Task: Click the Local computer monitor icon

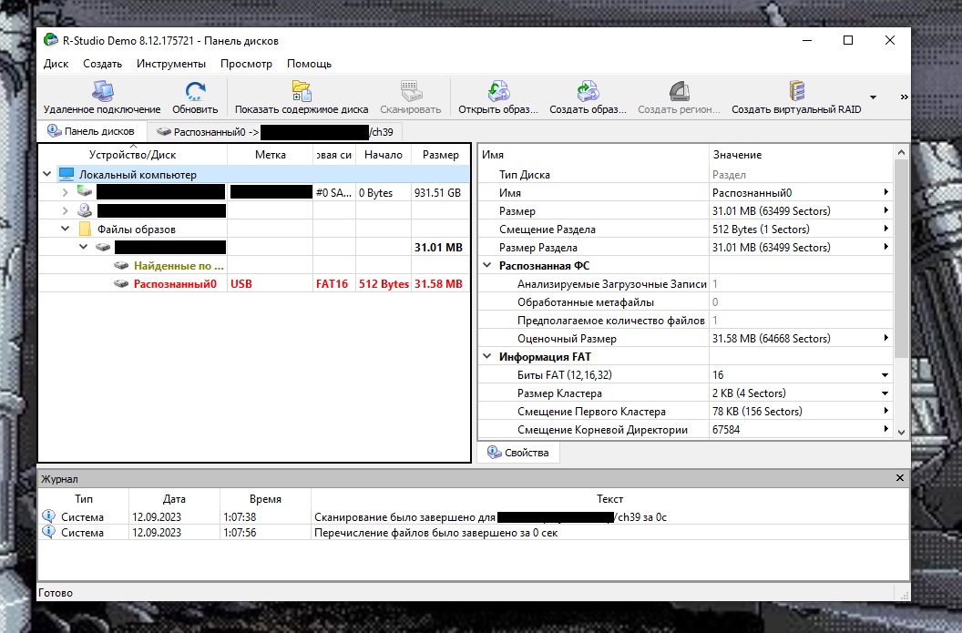Action: click(67, 174)
